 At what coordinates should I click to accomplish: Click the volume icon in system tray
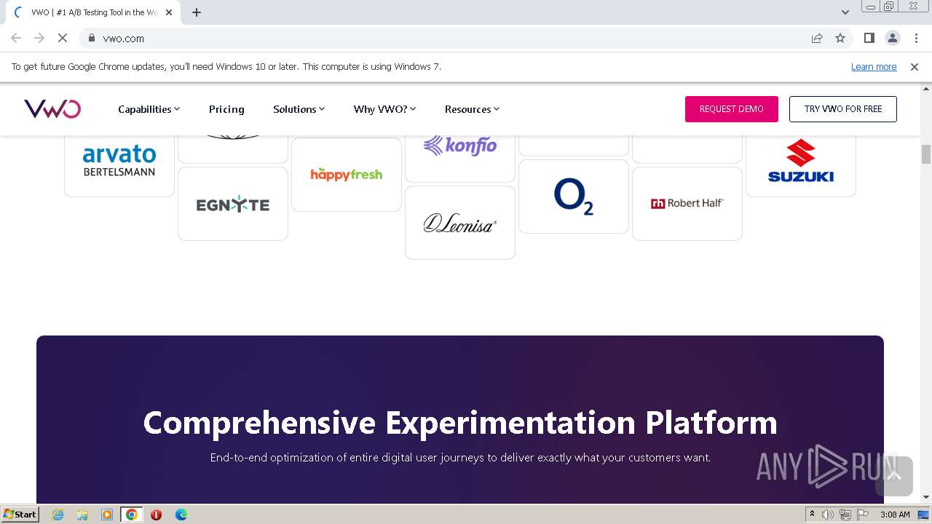click(x=828, y=515)
